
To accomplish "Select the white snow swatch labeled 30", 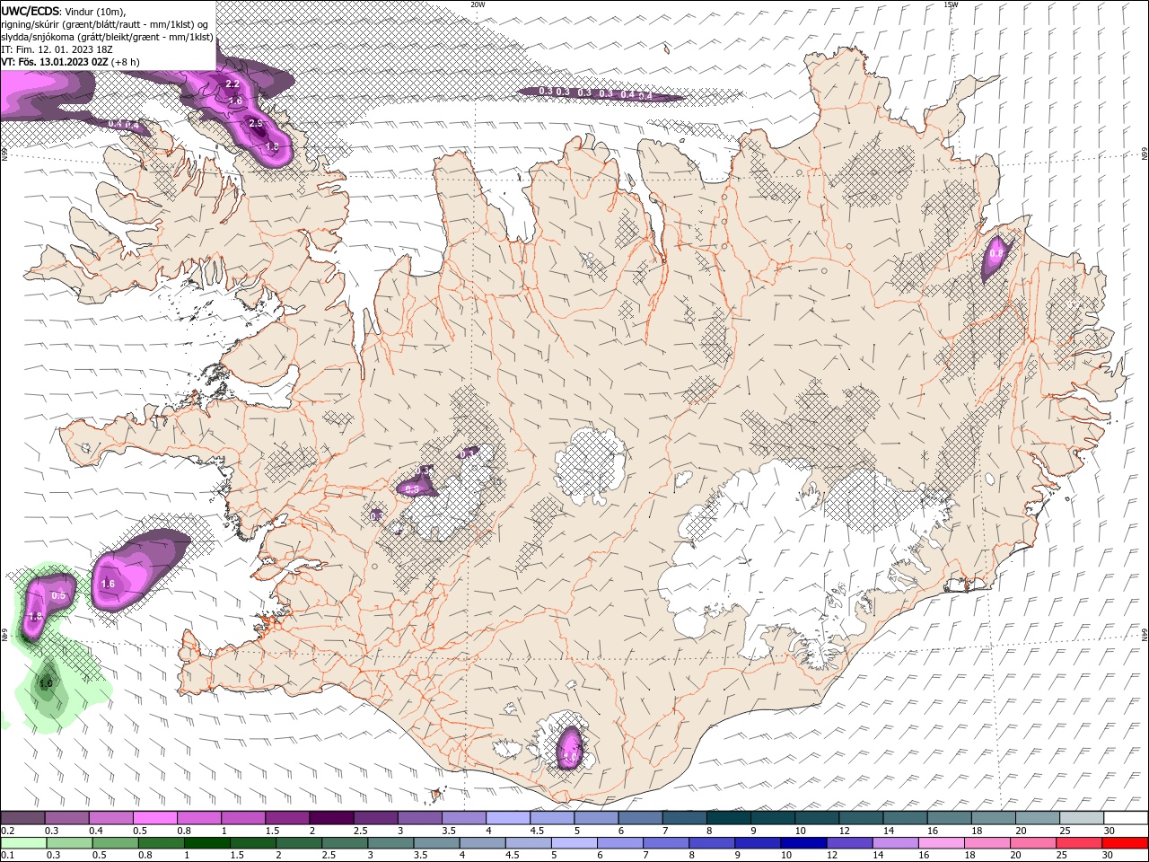I will [x=1124, y=818].
